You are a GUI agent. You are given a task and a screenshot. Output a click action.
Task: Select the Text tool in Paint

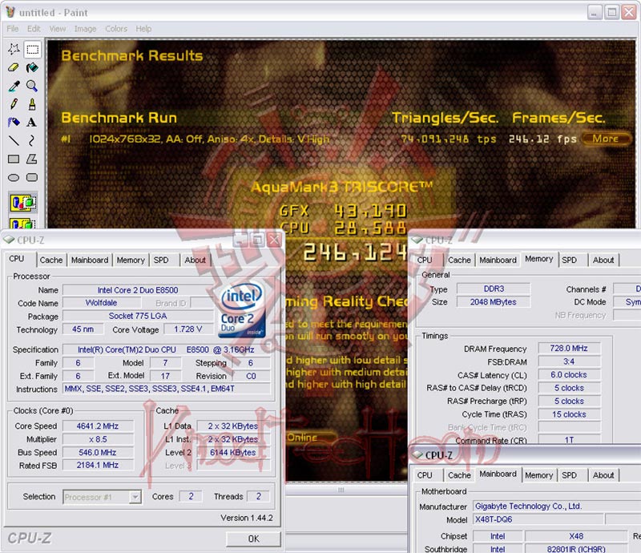[x=32, y=123]
